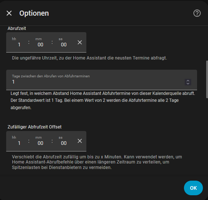The width and height of the screenshot is (208, 200).
Task: Decrease days between fetches with down arrow
Action: (188, 84)
